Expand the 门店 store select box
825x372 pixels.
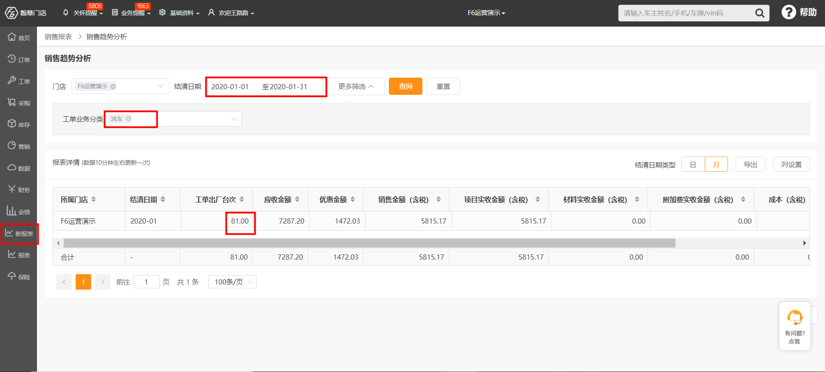(120, 86)
